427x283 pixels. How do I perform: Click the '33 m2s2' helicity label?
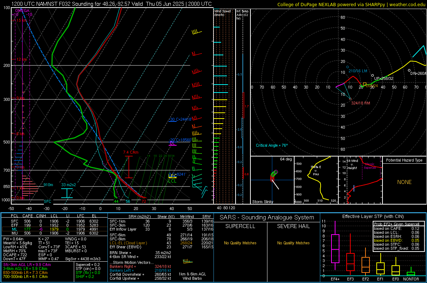pyautogui.click(x=69, y=185)
